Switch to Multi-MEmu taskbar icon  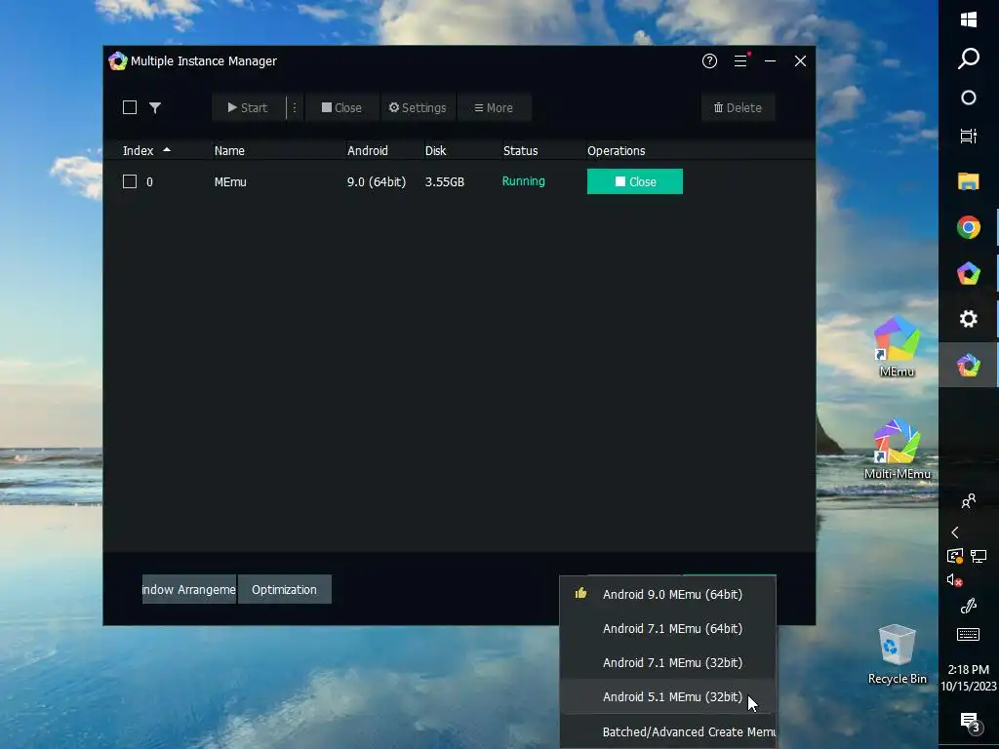(969, 365)
